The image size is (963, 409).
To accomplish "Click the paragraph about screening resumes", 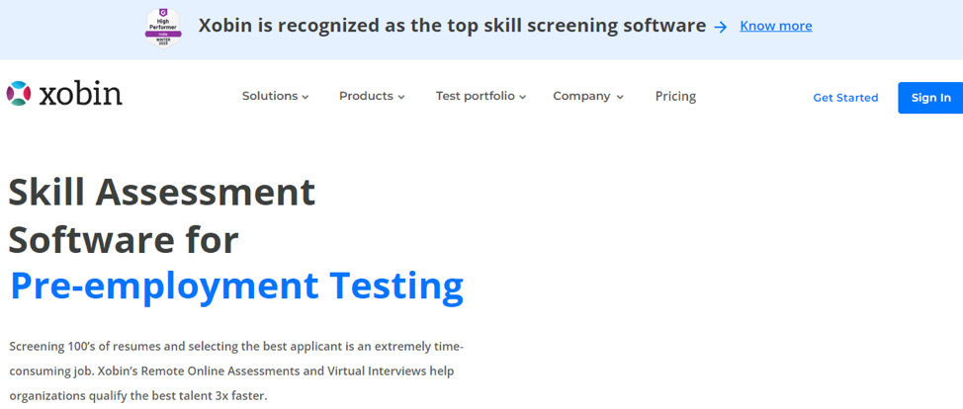I will [236, 370].
